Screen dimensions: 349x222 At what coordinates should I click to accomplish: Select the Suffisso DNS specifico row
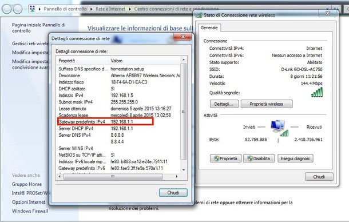[x=119, y=69]
